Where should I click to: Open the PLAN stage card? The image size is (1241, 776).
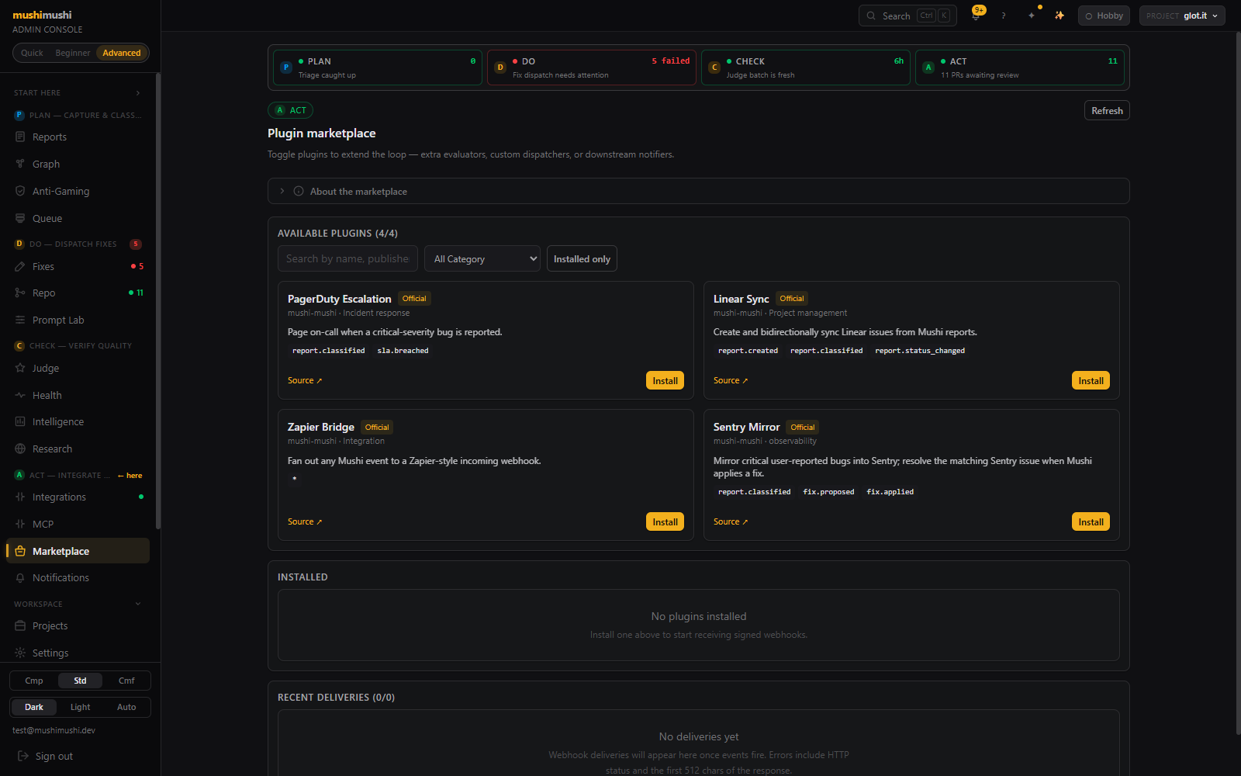point(378,68)
